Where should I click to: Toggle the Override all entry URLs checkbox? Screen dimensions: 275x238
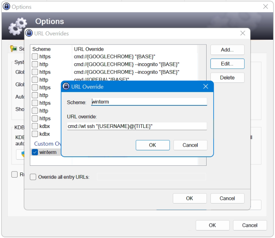[33, 177]
